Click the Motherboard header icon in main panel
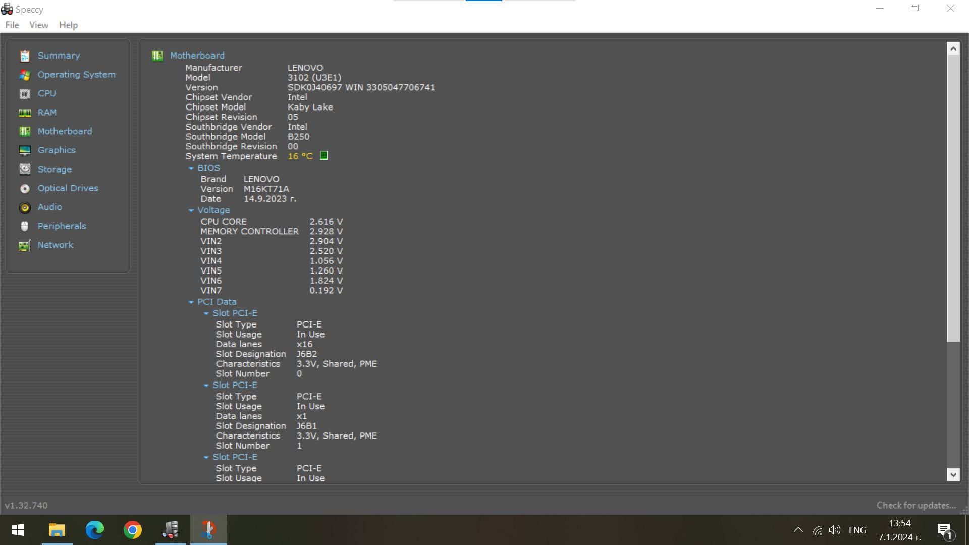Screen dimensions: 969x545 click(157, 56)
